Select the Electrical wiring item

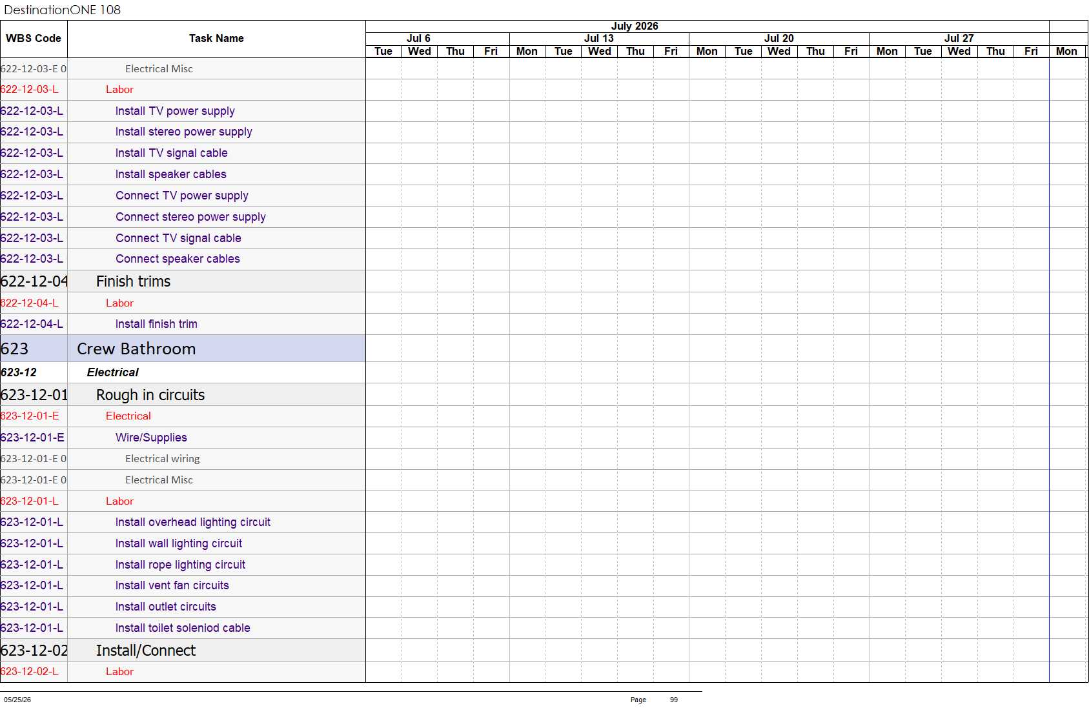point(163,459)
